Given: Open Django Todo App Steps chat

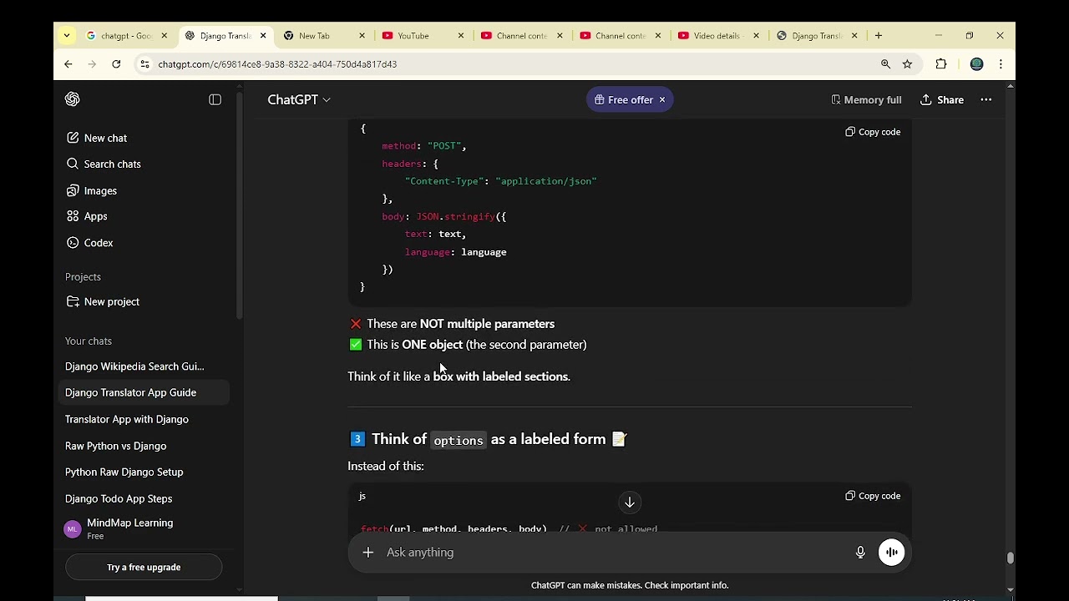Looking at the screenshot, I should [x=119, y=498].
